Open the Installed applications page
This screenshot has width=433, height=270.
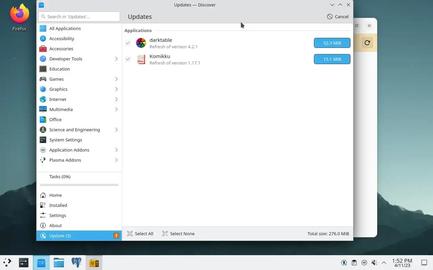pyautogui.click(x=79, y=205)
